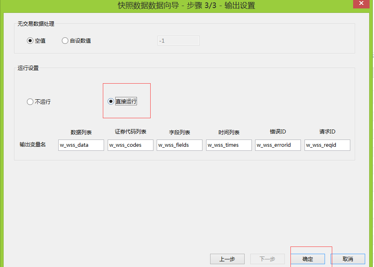The width and height of the screenshot is (374, 267).
Task: Click the 输出变量名 row label
Action: [x=33, y=144]
